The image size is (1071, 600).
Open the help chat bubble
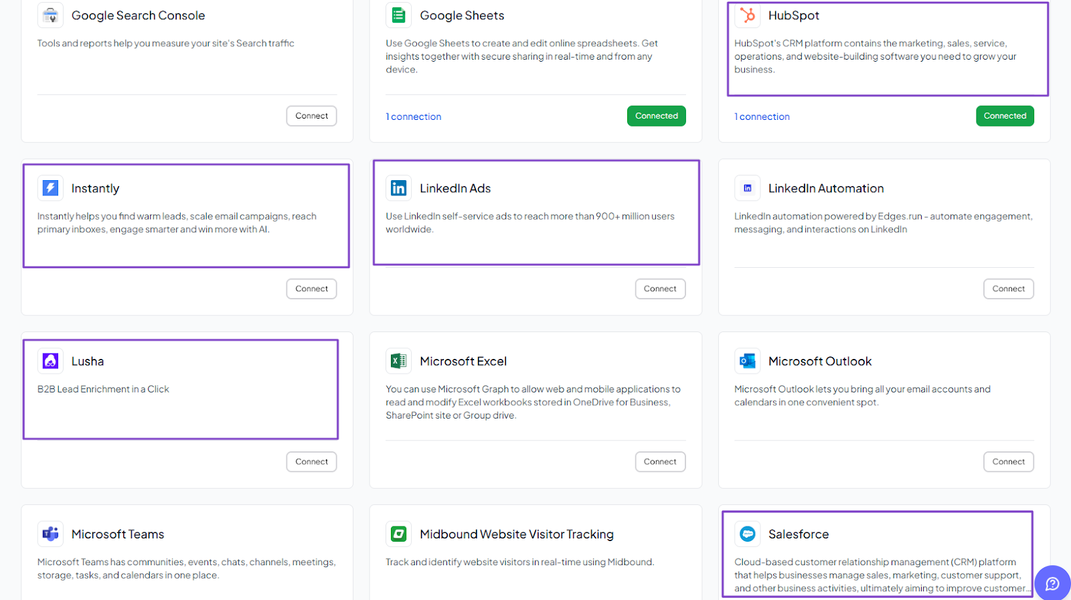[x=1052, y=583]
